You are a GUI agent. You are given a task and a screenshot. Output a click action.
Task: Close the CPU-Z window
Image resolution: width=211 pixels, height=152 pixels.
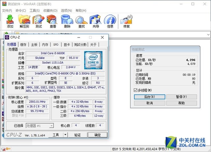click(x=103, y=37)
